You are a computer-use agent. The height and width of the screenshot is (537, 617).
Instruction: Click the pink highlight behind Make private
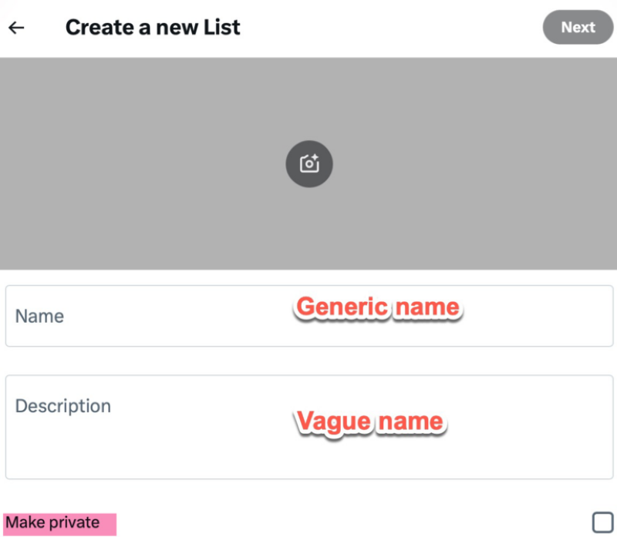[108, 524]
